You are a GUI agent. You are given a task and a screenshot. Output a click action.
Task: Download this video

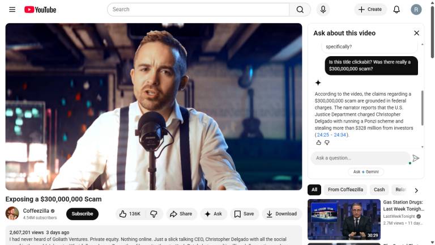(282, 214)
